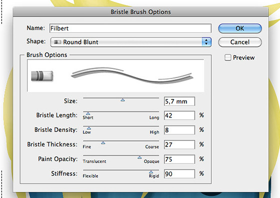
Task: Click the Cancel button
Action: coord(240,42)
